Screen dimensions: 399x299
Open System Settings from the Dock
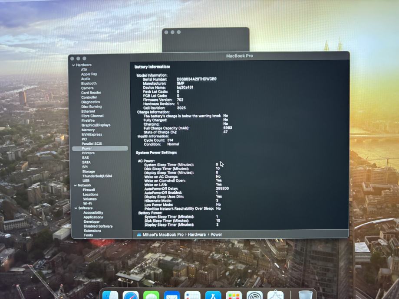tap(254, 296)
